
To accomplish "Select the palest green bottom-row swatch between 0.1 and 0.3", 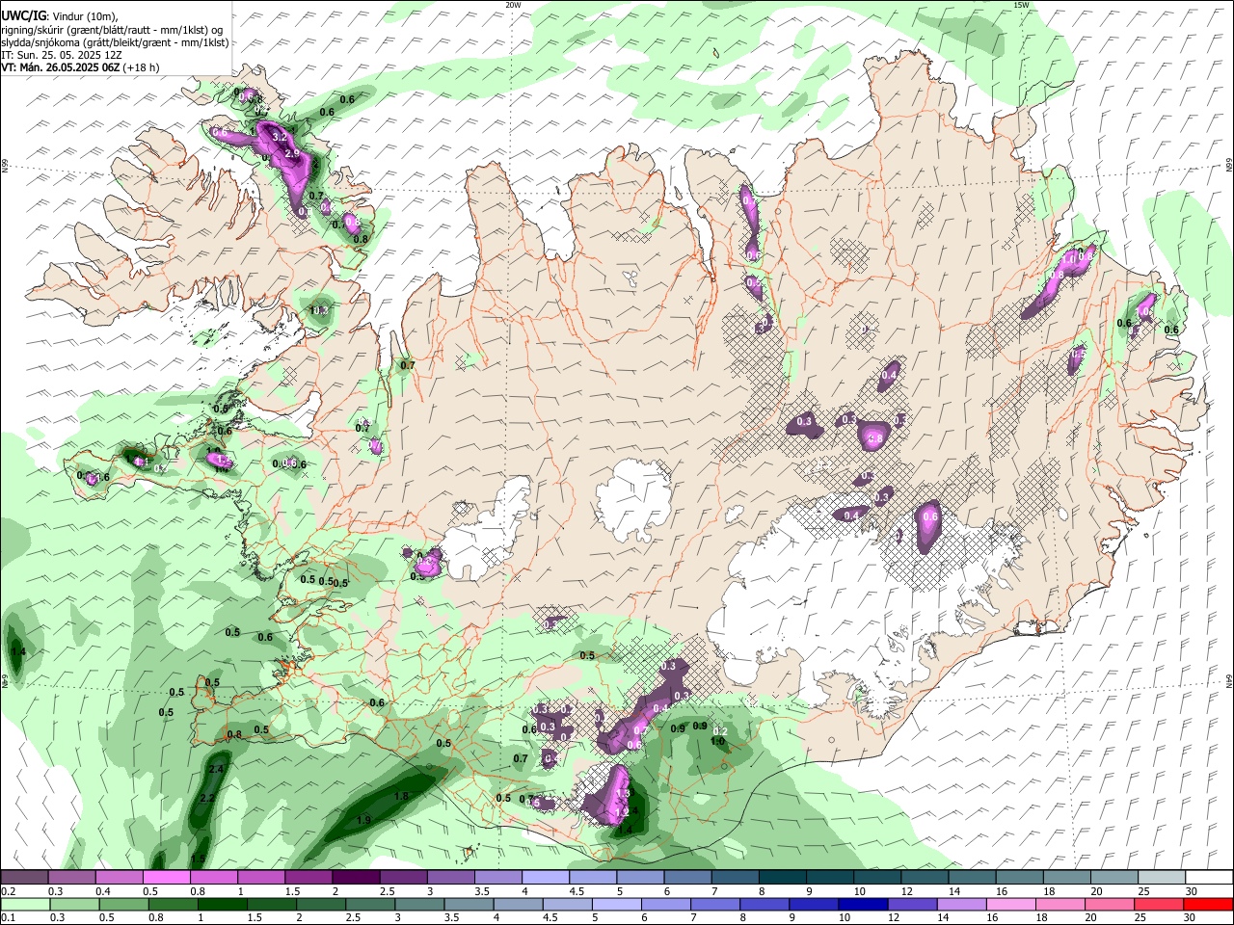I will click(24, 905).
